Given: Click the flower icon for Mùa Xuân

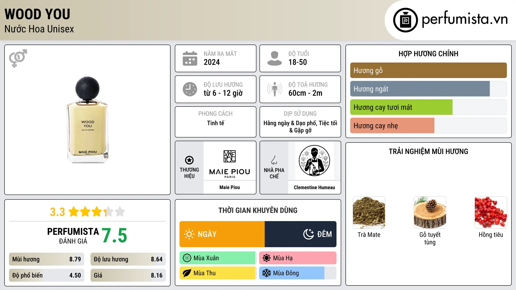Looking at the screenshot, I should (x=187, y=258).
